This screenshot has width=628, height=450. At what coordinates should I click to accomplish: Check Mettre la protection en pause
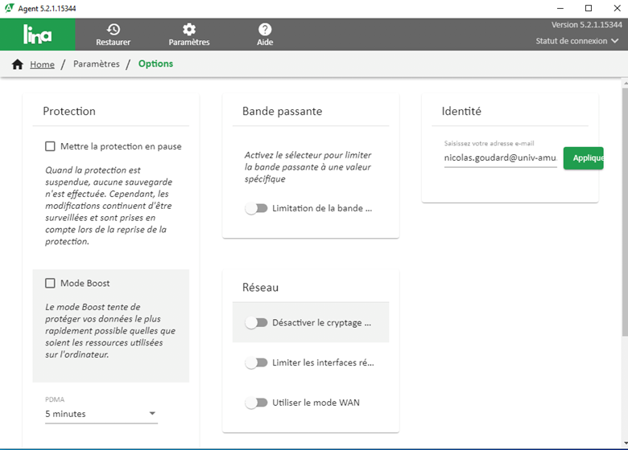51,146
